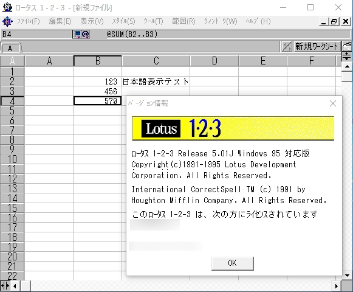Click the scroll up arrow

[x=347, y=66]
